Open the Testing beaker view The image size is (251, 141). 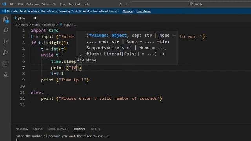click(5, 74)
